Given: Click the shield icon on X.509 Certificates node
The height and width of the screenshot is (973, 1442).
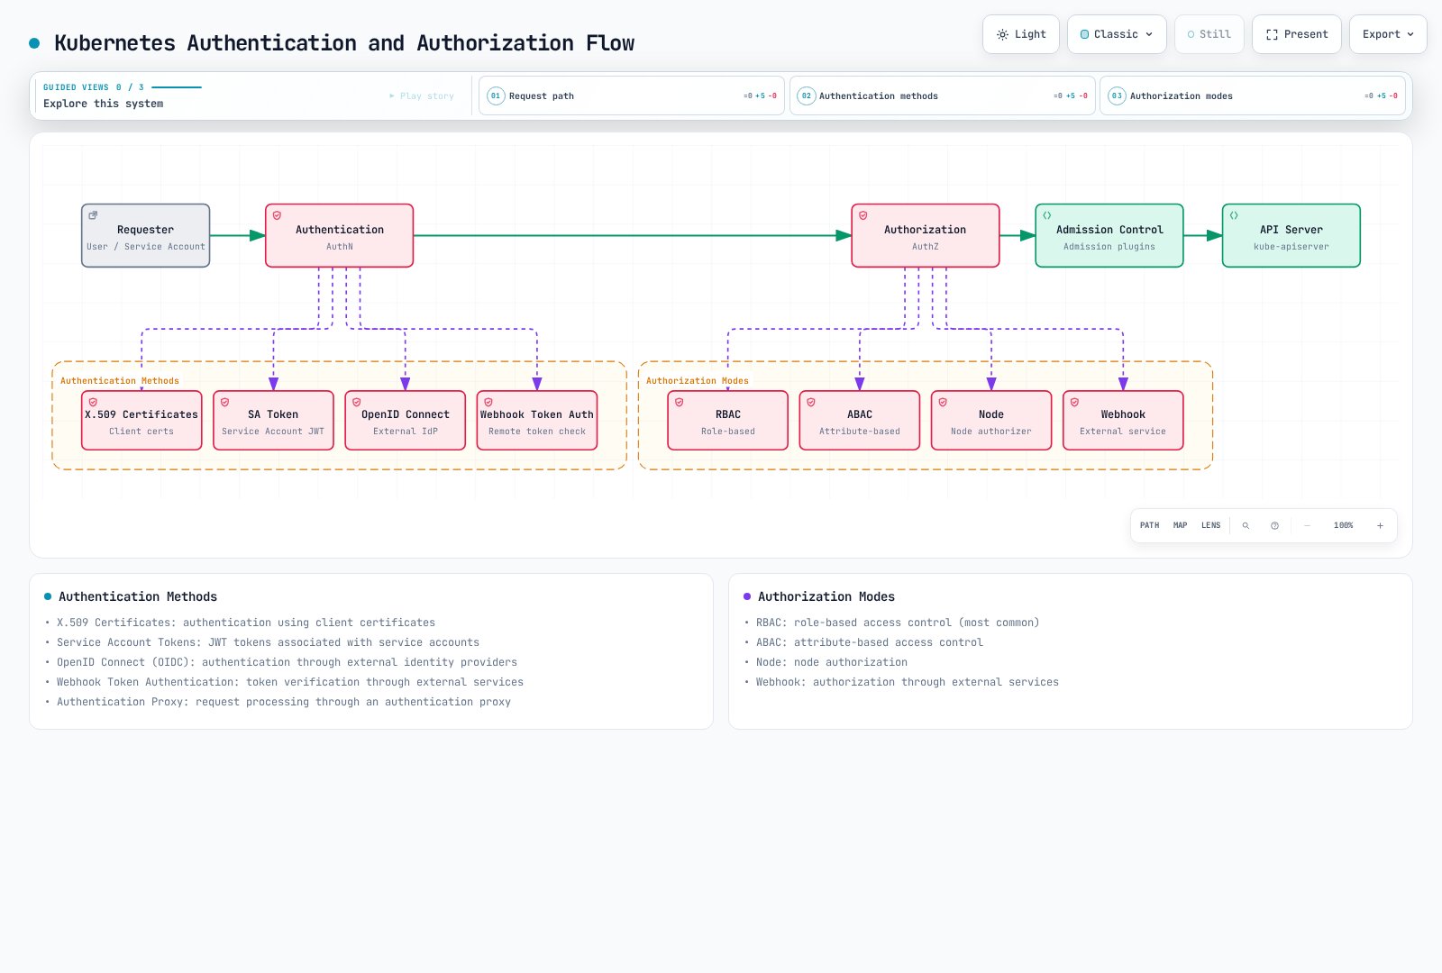Looking at the screenshot, I should [93, 402].
